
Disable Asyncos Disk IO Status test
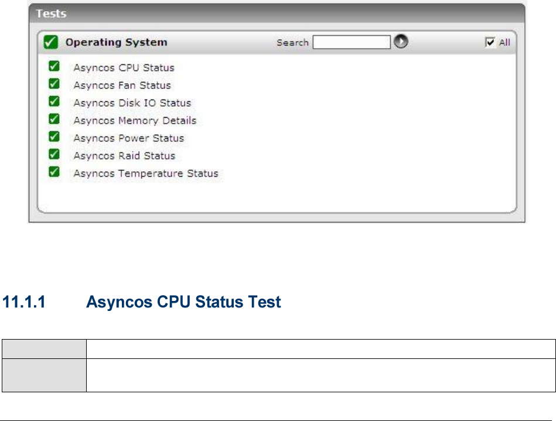[x=54, y=102]
